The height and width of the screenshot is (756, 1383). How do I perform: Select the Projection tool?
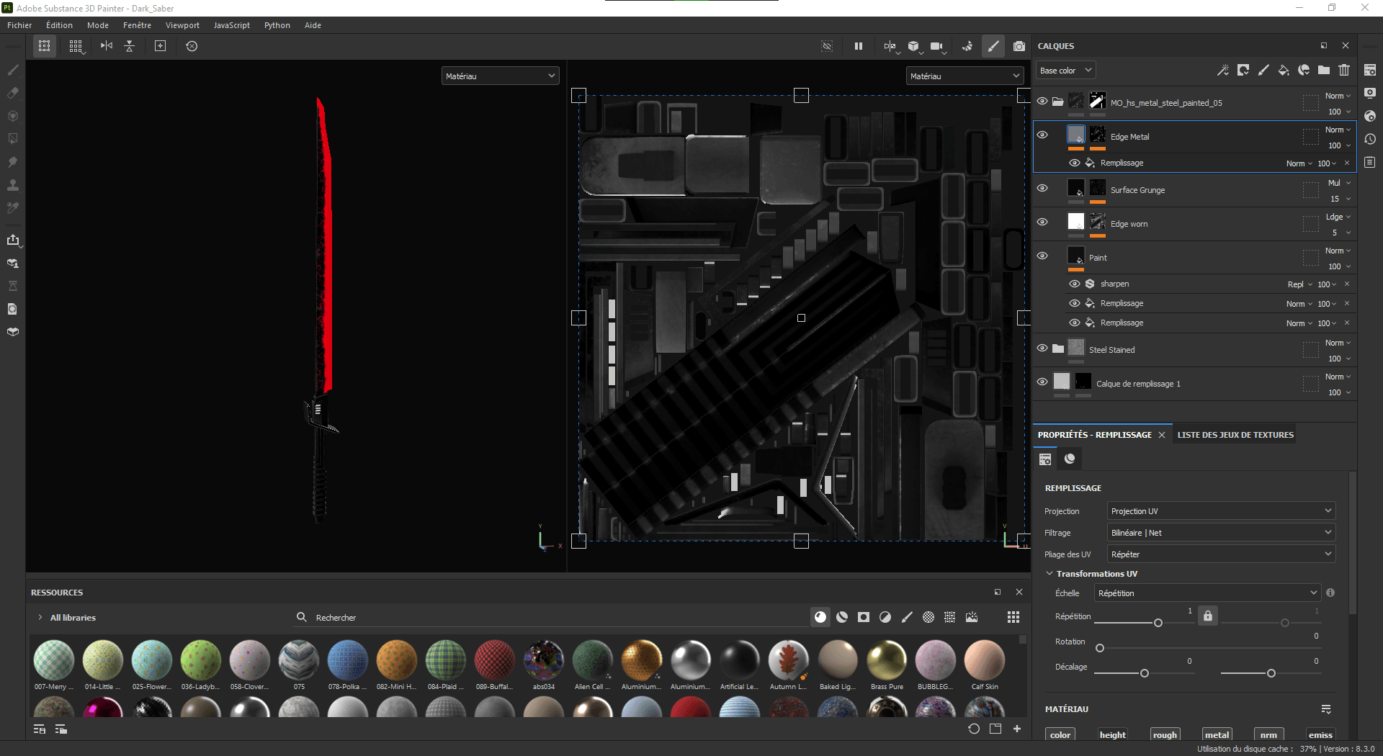(x=13, y=116)
